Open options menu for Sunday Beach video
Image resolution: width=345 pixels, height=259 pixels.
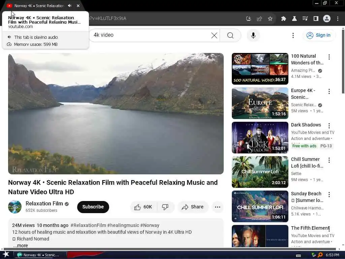click(x=329, y=195)
